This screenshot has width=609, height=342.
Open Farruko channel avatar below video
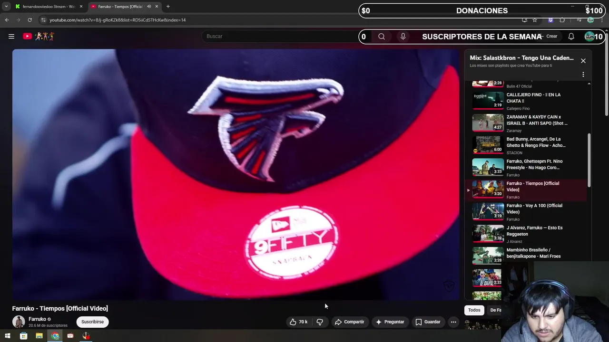(19, 322)
